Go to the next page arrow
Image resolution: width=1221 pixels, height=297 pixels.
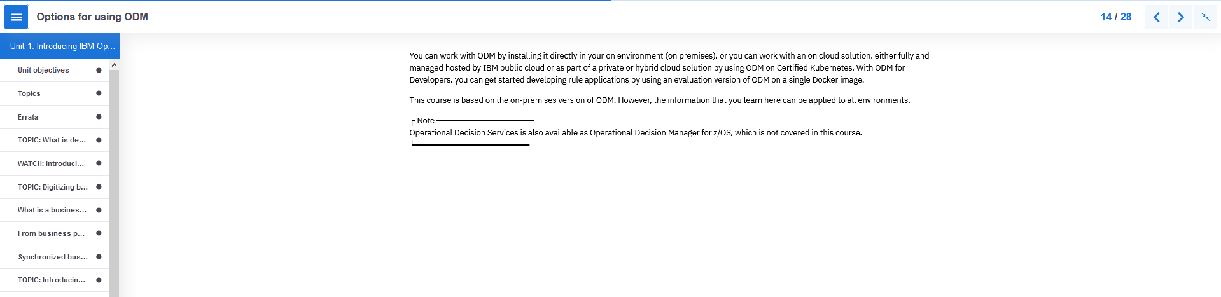[1180, 17]
